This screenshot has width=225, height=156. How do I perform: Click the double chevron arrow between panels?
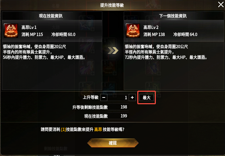point(113,50)
